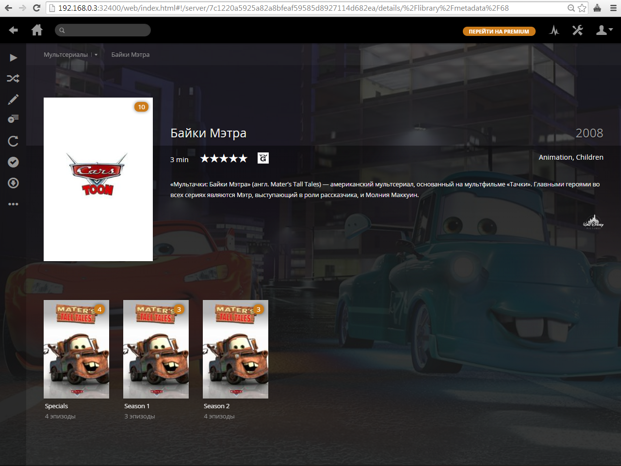Click the magnifier icon in Plex search
Screen dimensions: 621x466
[62, 31]
